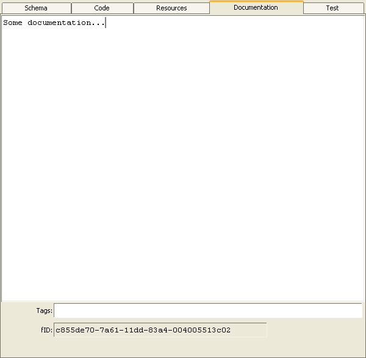Place cursor on the word "Some"
Screen dimensions: 366x358
click(13, 23)
